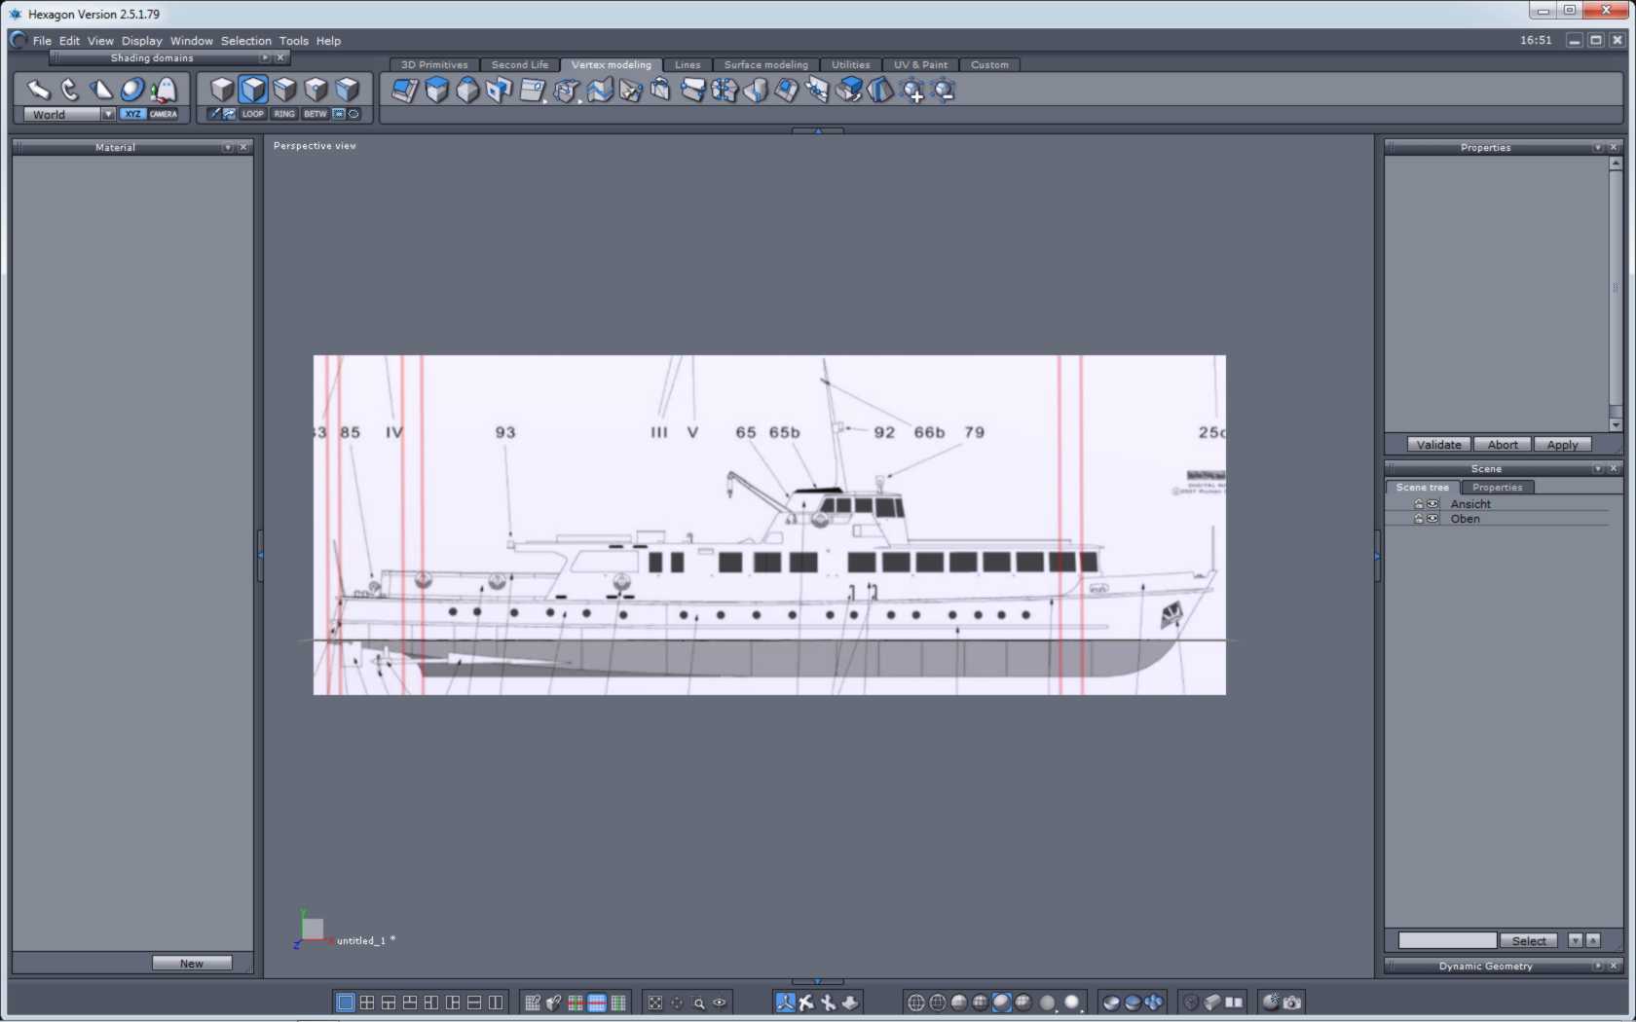Image resolution: width=1636 pixels, height=1022 pixels.
Task: Open the Material panel options arrow
Action: pos(227,147)
